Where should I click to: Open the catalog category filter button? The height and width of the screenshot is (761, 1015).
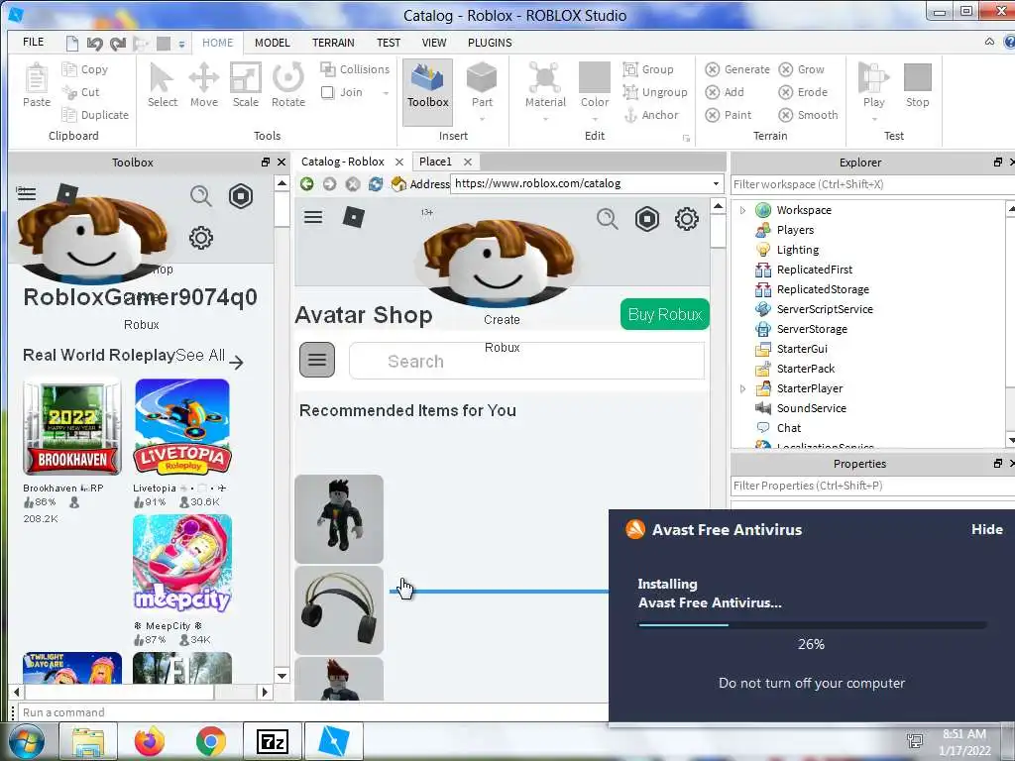317,360
